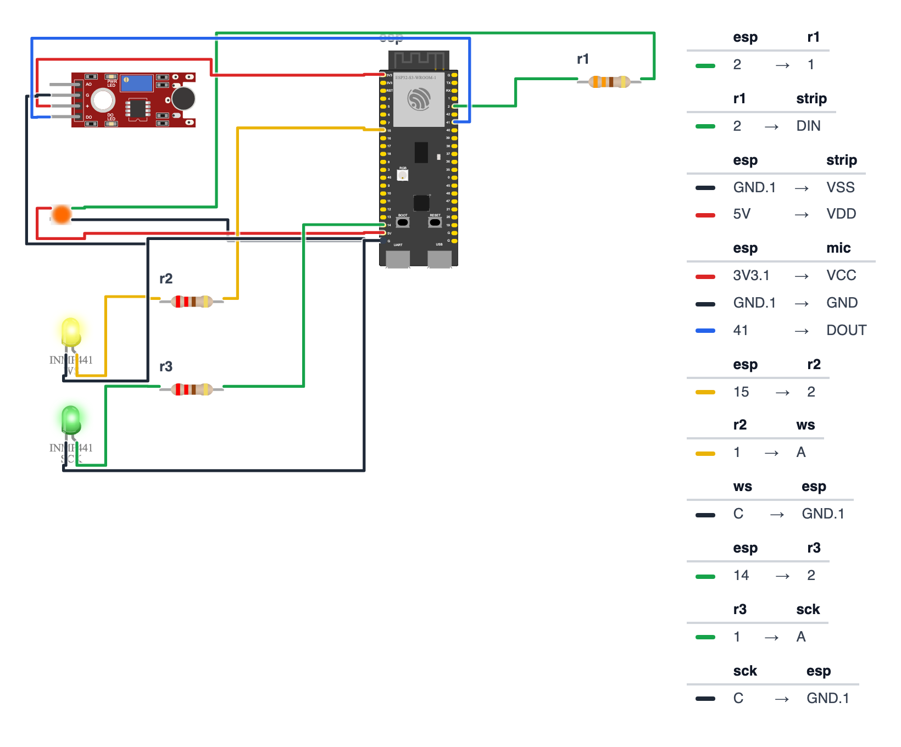Click the r2 label on the canvas
Viewport: 901px width, 747px height.
(x=166, y=278)
